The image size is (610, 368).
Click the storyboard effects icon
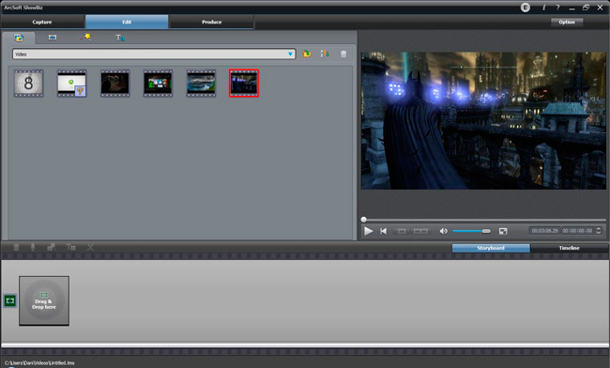coord(51,247)
